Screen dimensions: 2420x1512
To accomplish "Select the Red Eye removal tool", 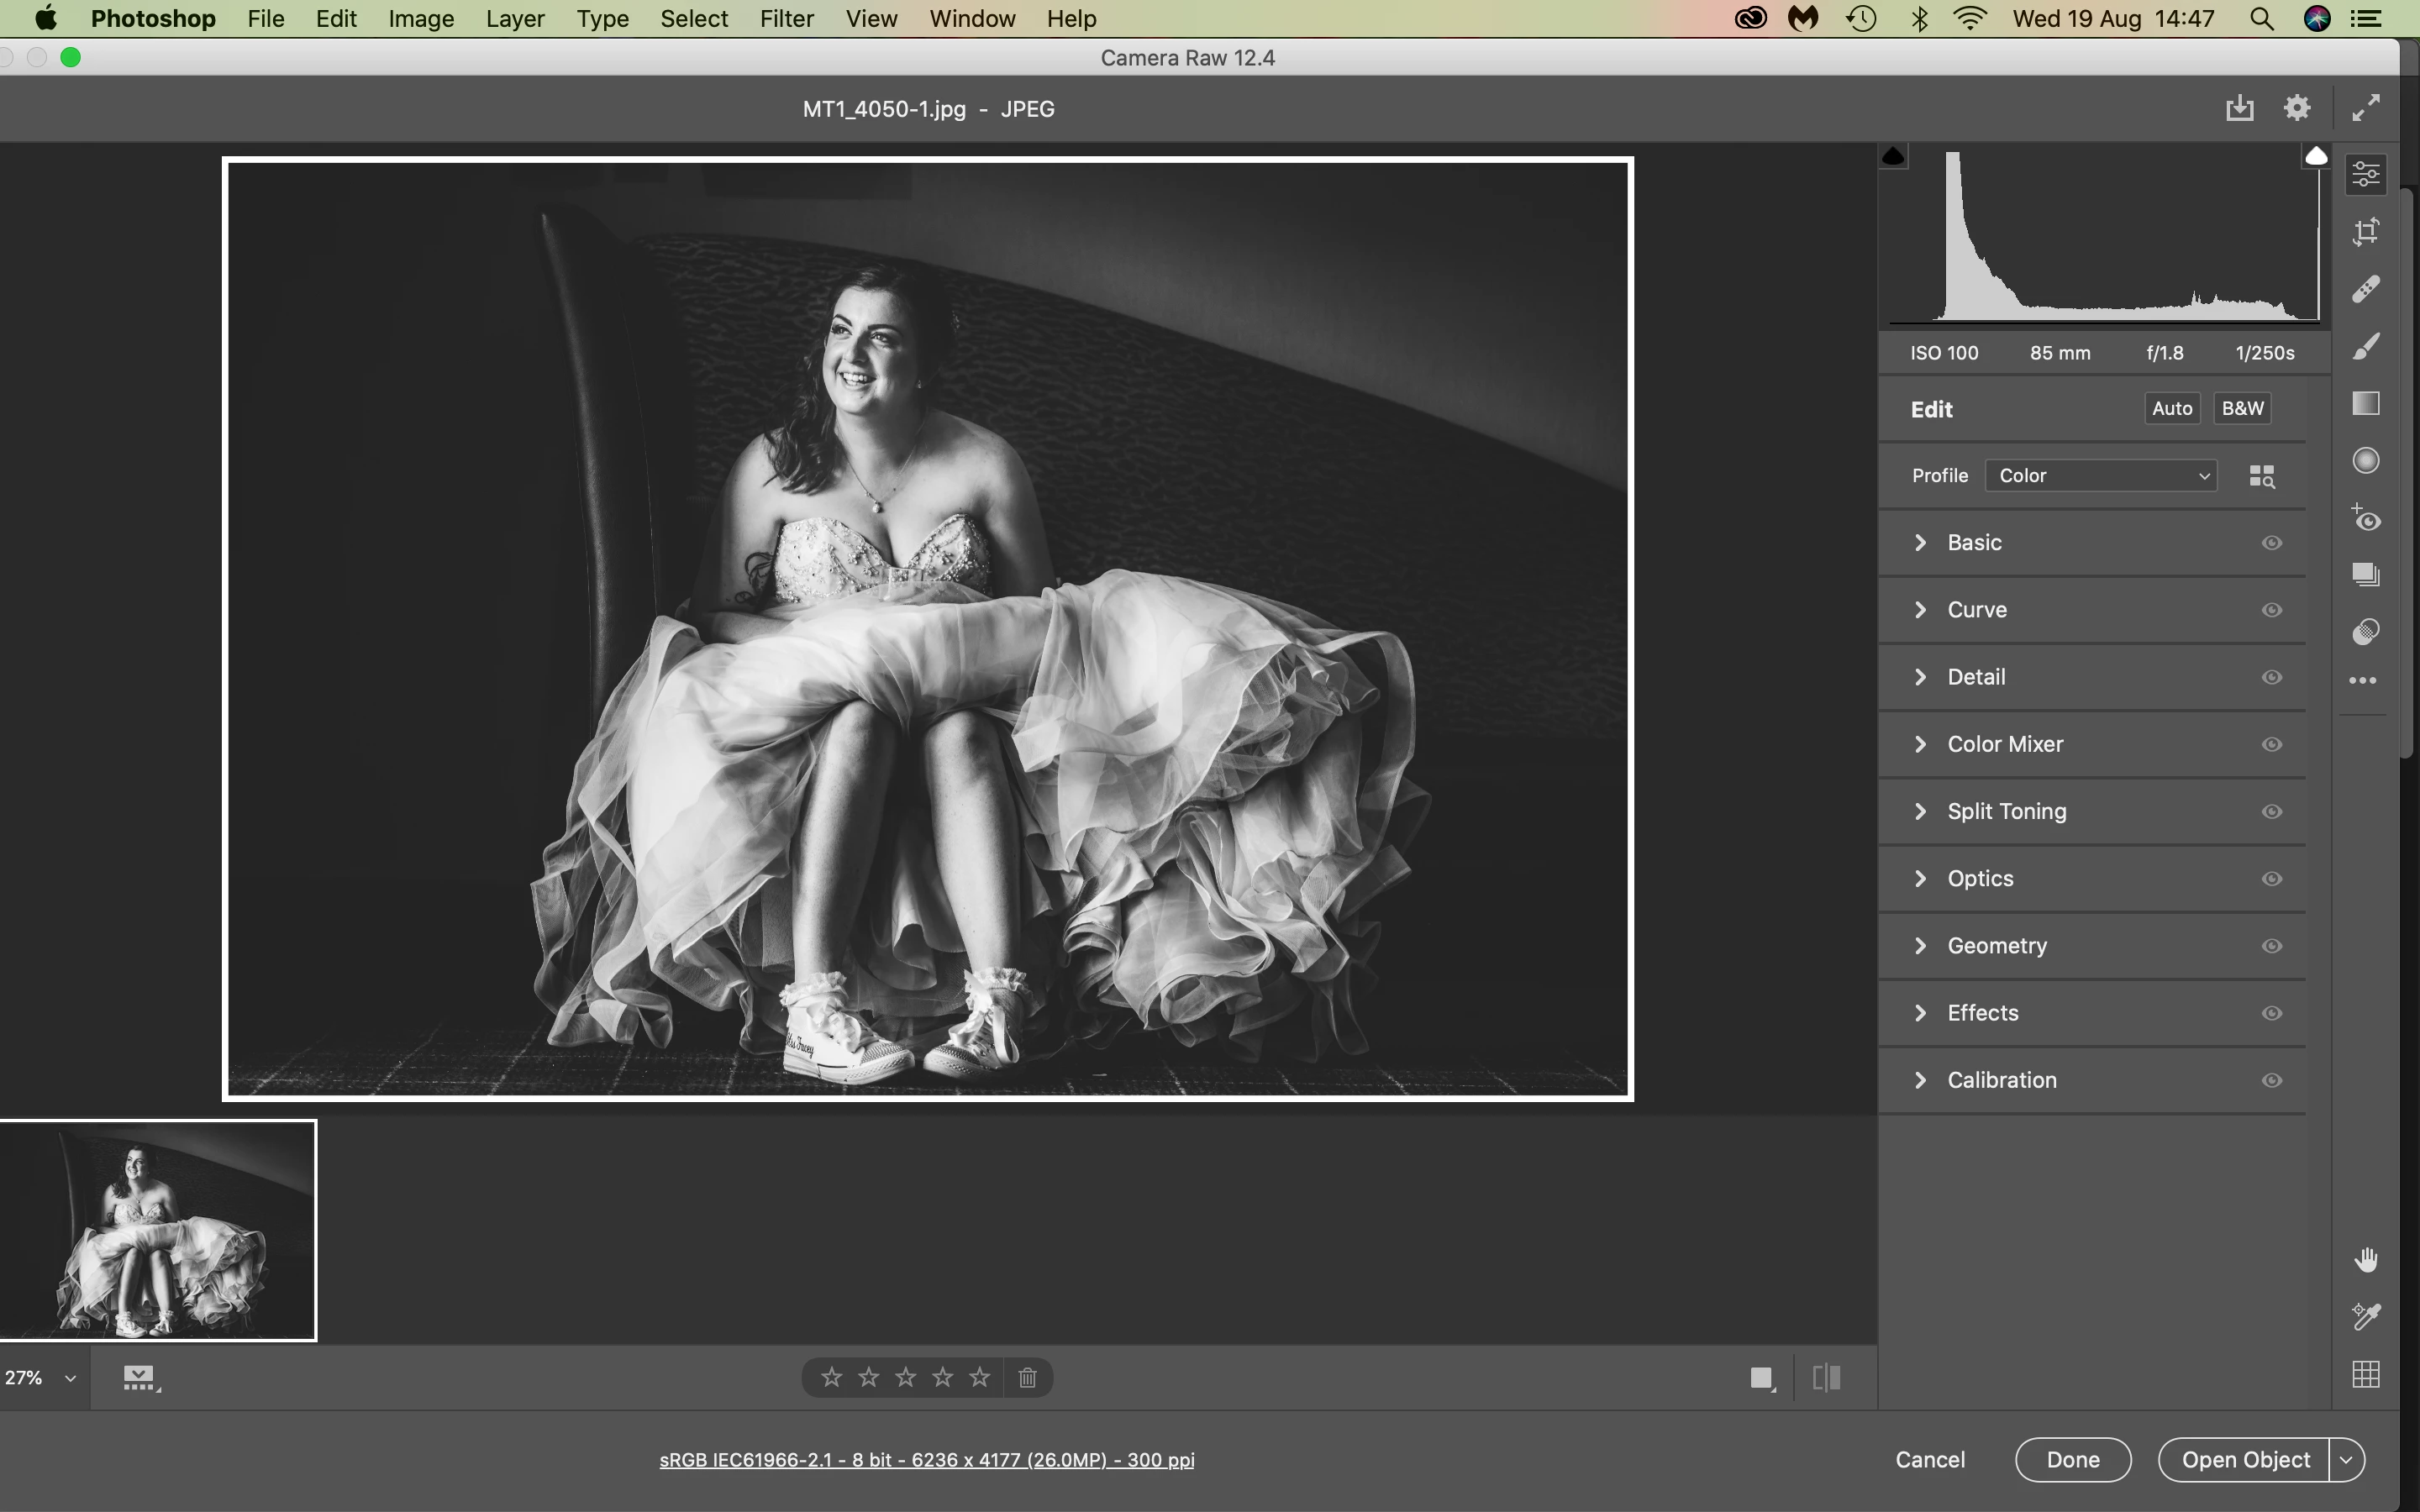I will coord(2365,518).
